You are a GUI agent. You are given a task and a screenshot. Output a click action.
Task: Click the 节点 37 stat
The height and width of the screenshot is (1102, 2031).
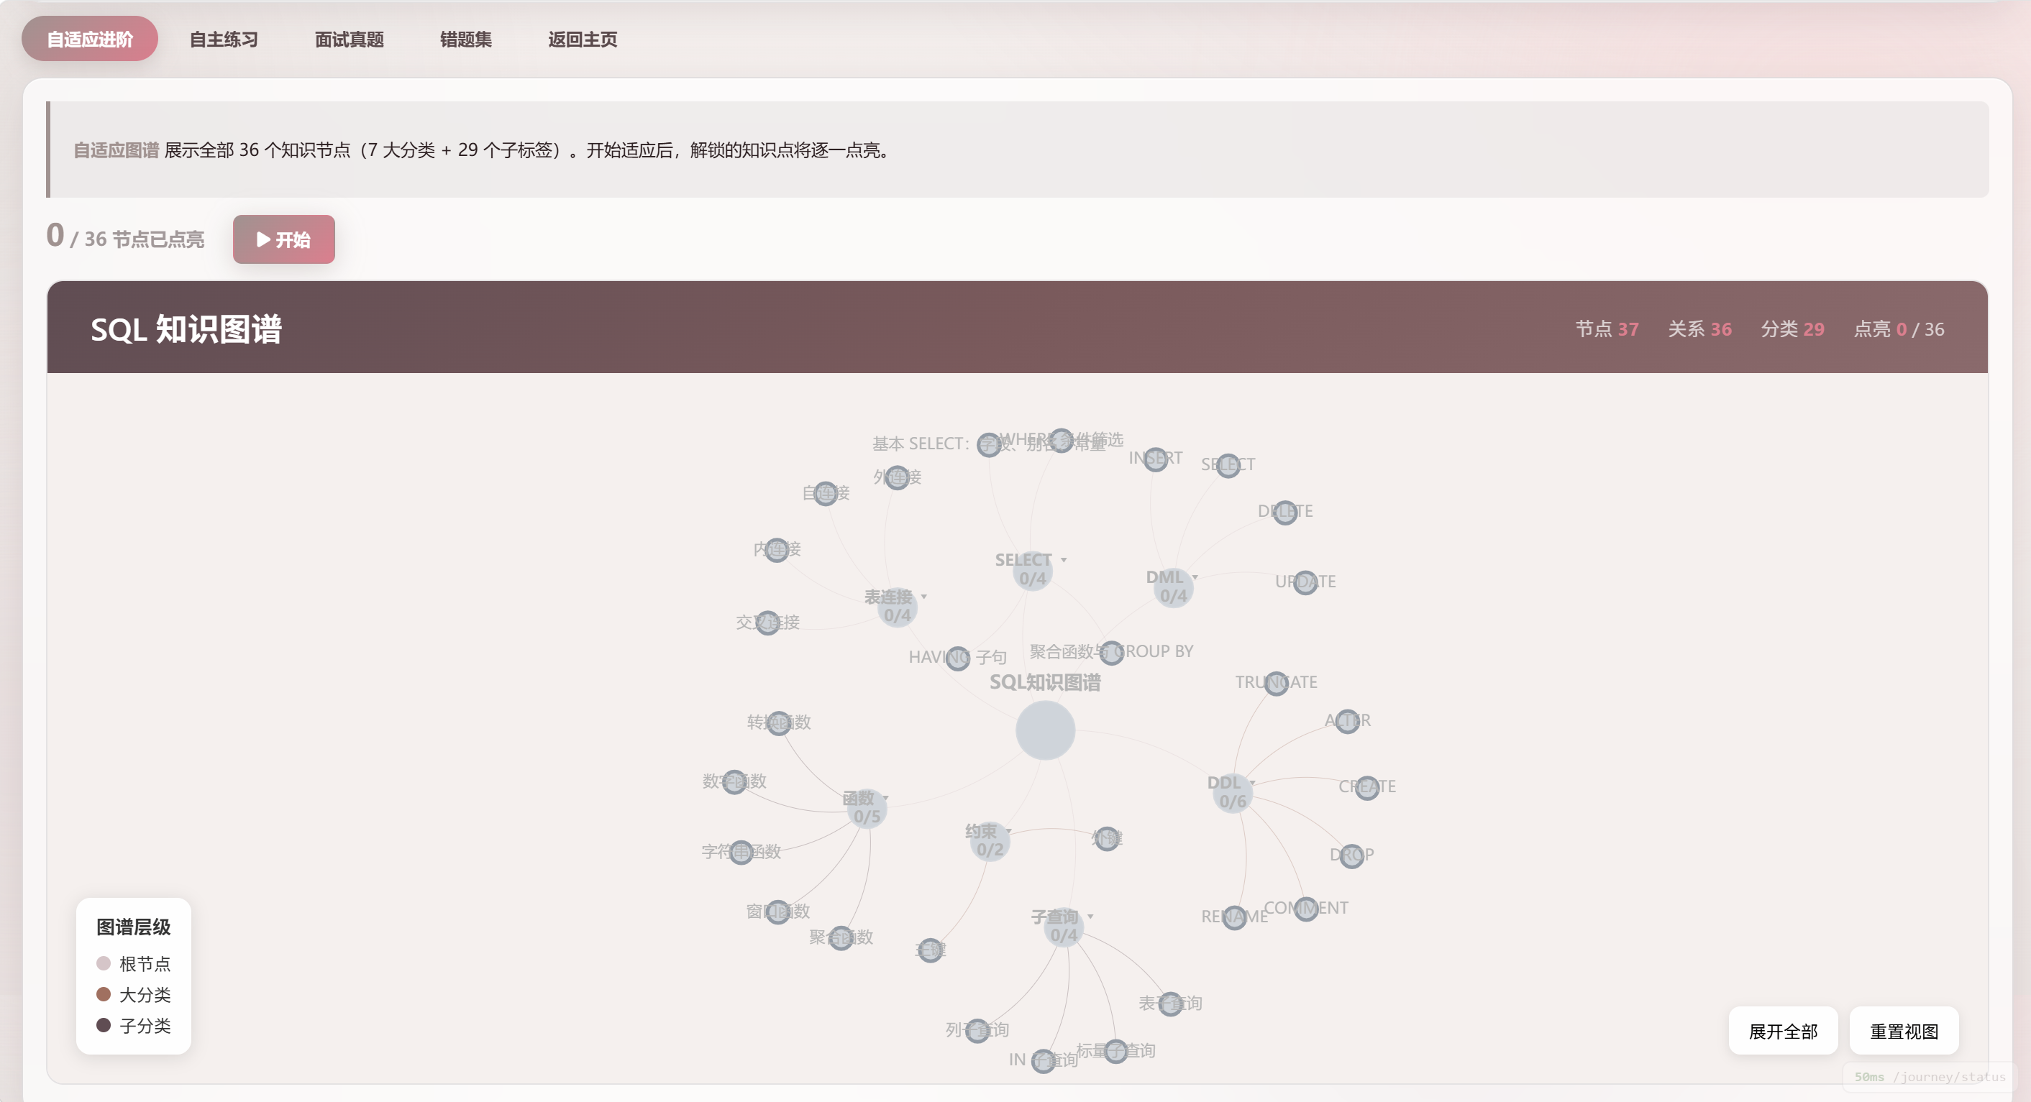1607,329
